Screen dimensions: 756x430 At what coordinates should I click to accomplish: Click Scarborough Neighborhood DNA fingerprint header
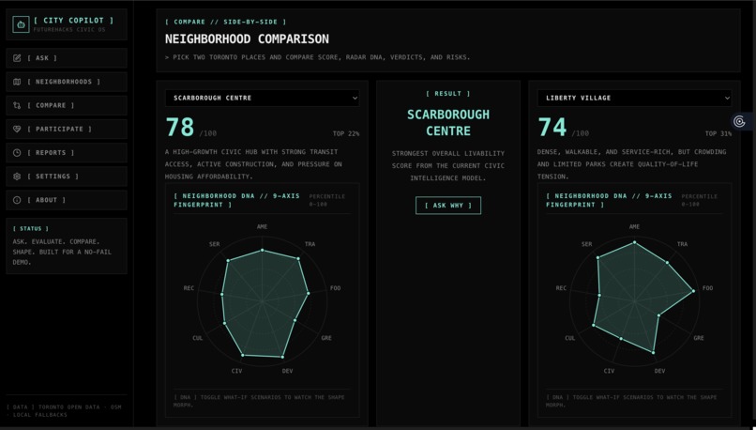236,200
